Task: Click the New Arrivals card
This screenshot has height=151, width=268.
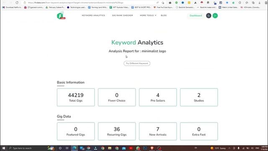Action: click(158, 131)
